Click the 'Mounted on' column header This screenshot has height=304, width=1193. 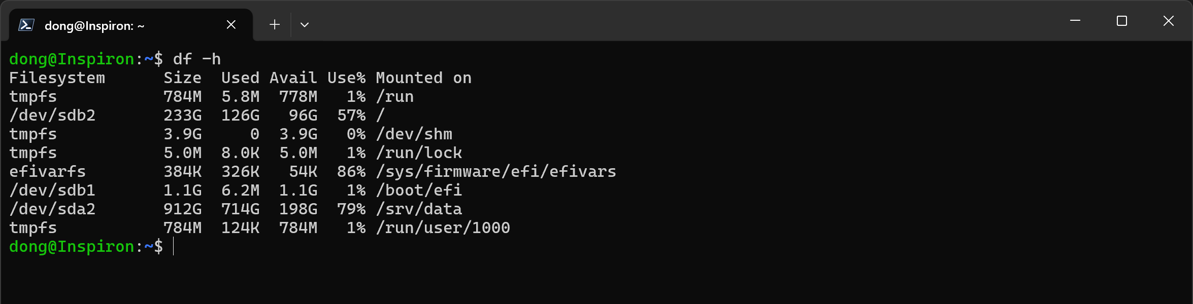pos(424,78)
